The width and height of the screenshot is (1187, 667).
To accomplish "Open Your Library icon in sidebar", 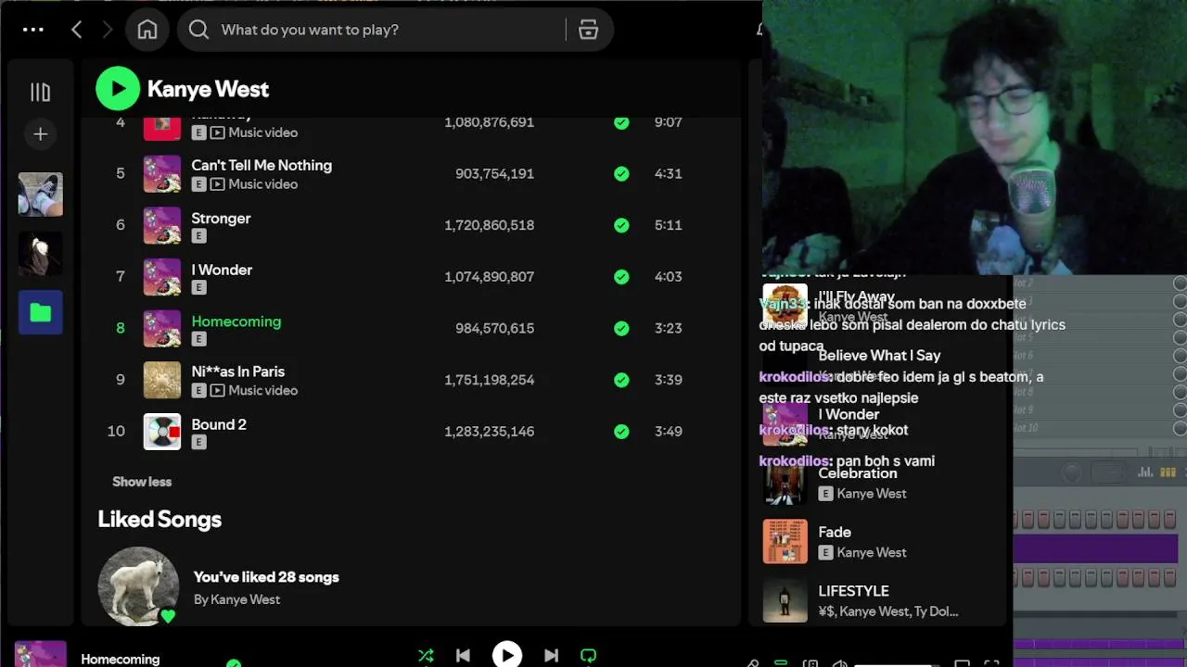I will (x=40, y=92).
